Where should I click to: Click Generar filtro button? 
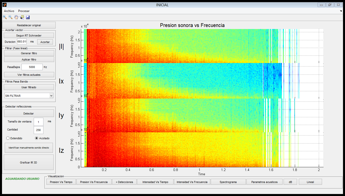click(x=29, y=53)
